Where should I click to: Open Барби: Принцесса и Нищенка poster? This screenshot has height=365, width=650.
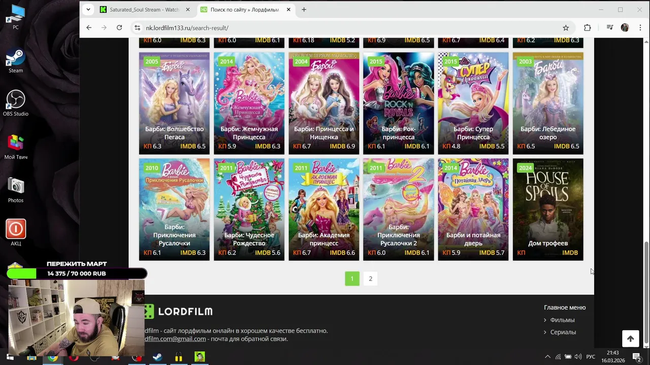point(324,103)
